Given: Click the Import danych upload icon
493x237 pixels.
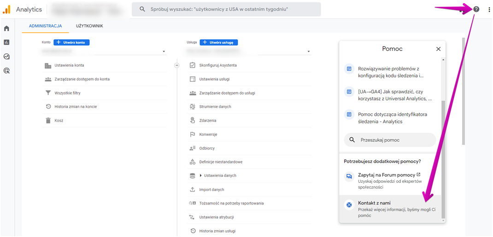Looking at the screenshot, I should coord(193,190).
